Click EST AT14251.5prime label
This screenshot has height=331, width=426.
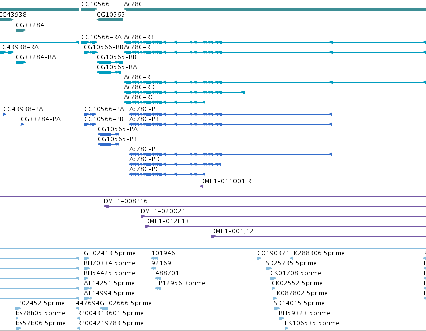(x=109, y=283)
